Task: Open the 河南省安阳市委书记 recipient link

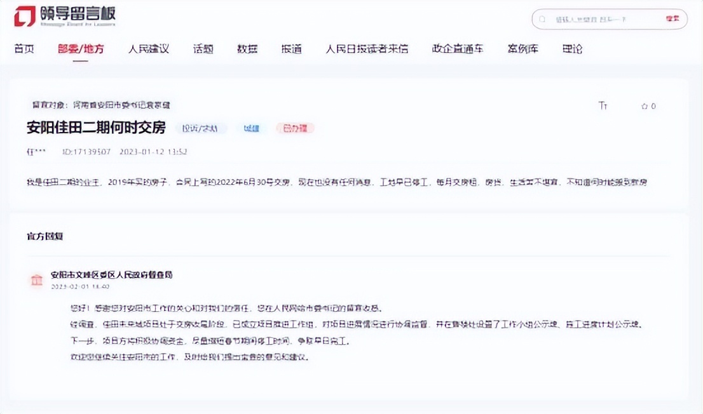Action: pos(122,105)
